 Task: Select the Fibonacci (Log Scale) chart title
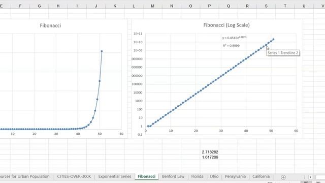pyautogui.click(x=226, y=25)
